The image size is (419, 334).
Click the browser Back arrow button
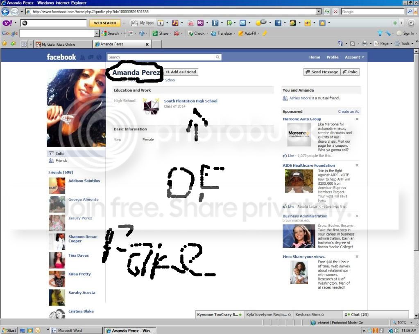pyautogui.click(x=5, y=11)
